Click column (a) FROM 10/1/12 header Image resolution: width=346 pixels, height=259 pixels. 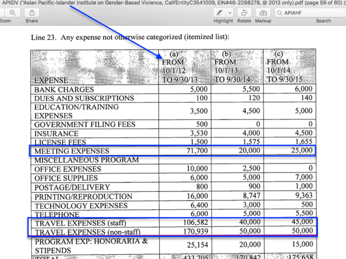point(176,67)
